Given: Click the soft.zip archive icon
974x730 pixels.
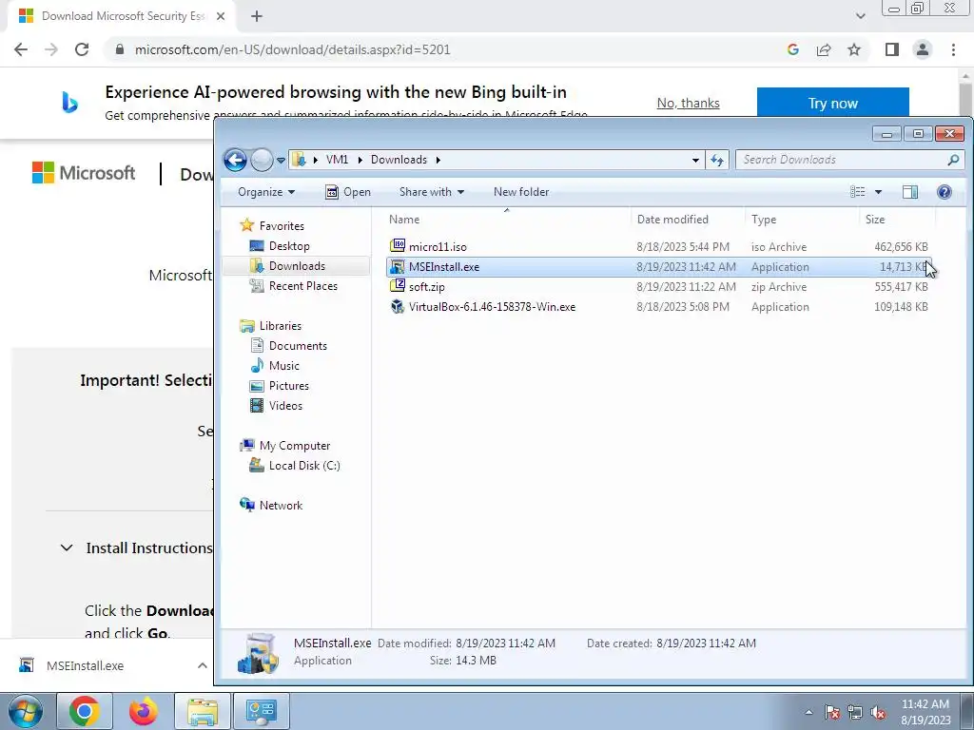Looking at the screenshot, I should [398, 285].
